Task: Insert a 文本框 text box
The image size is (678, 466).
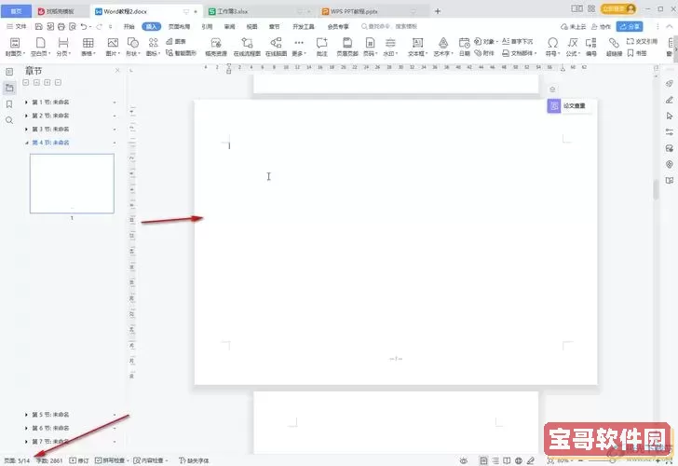Action: pos(416,44)
